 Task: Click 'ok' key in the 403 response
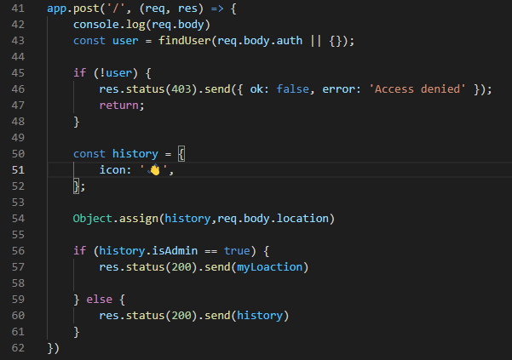pyautogui.click(x=256, y=89)
